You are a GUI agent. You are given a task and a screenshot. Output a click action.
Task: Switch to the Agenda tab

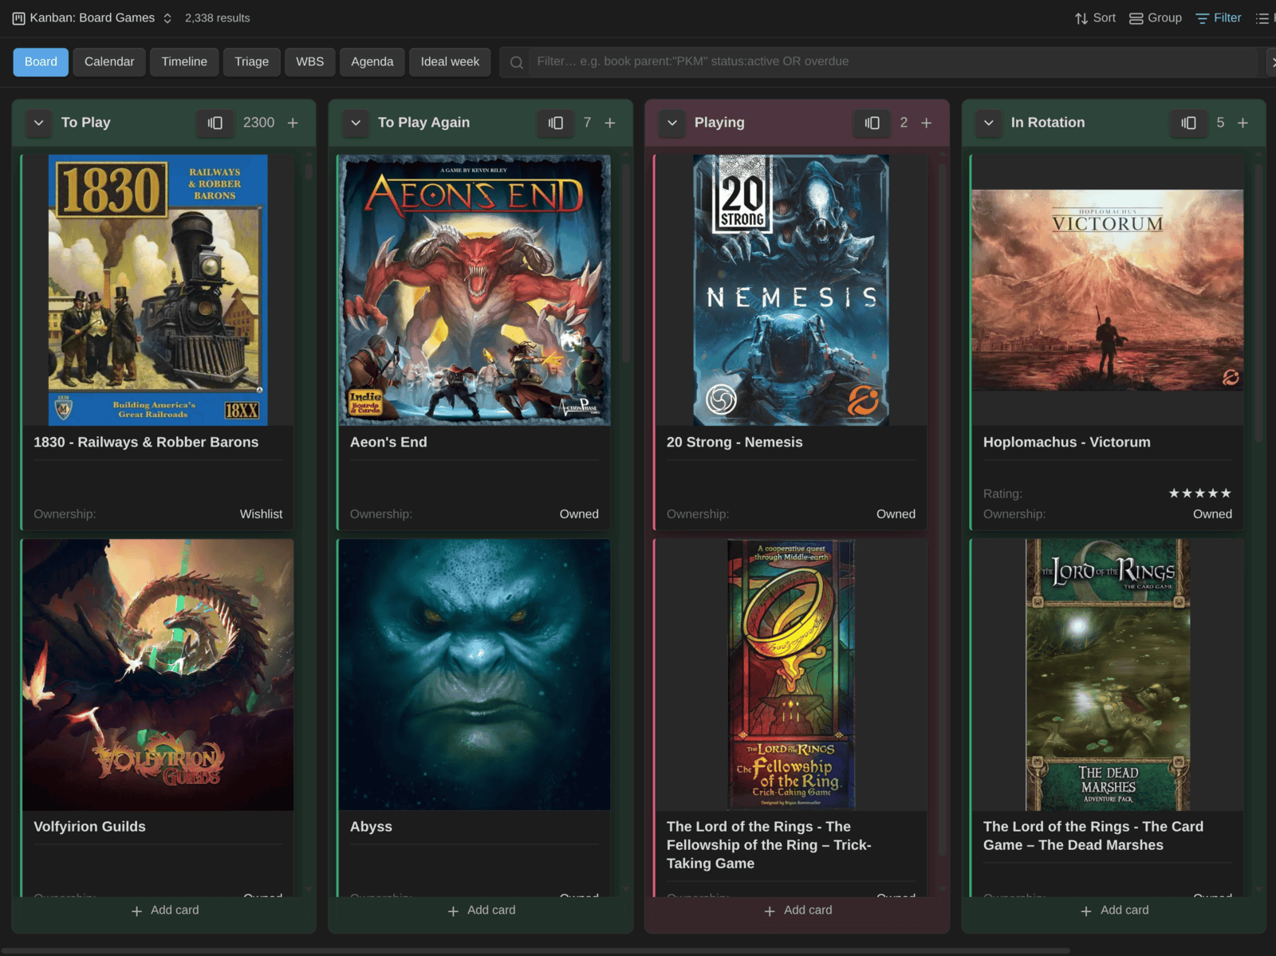pyautogui.click(x=372, y=61)
